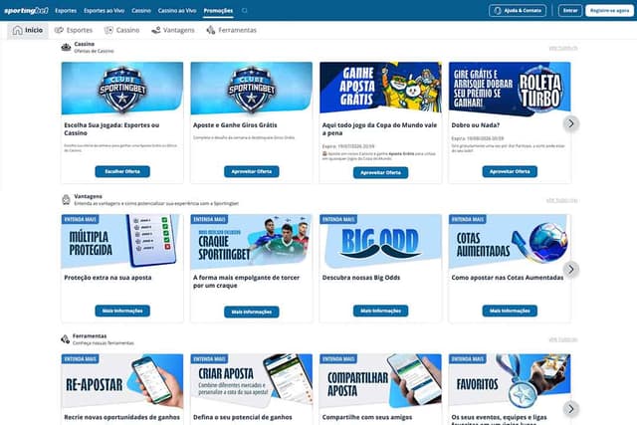Click 'Defina o seu potencial de ganhos' title
This screenshot has width=637, height=425.
pyautogui.click(x=243, y=417)
